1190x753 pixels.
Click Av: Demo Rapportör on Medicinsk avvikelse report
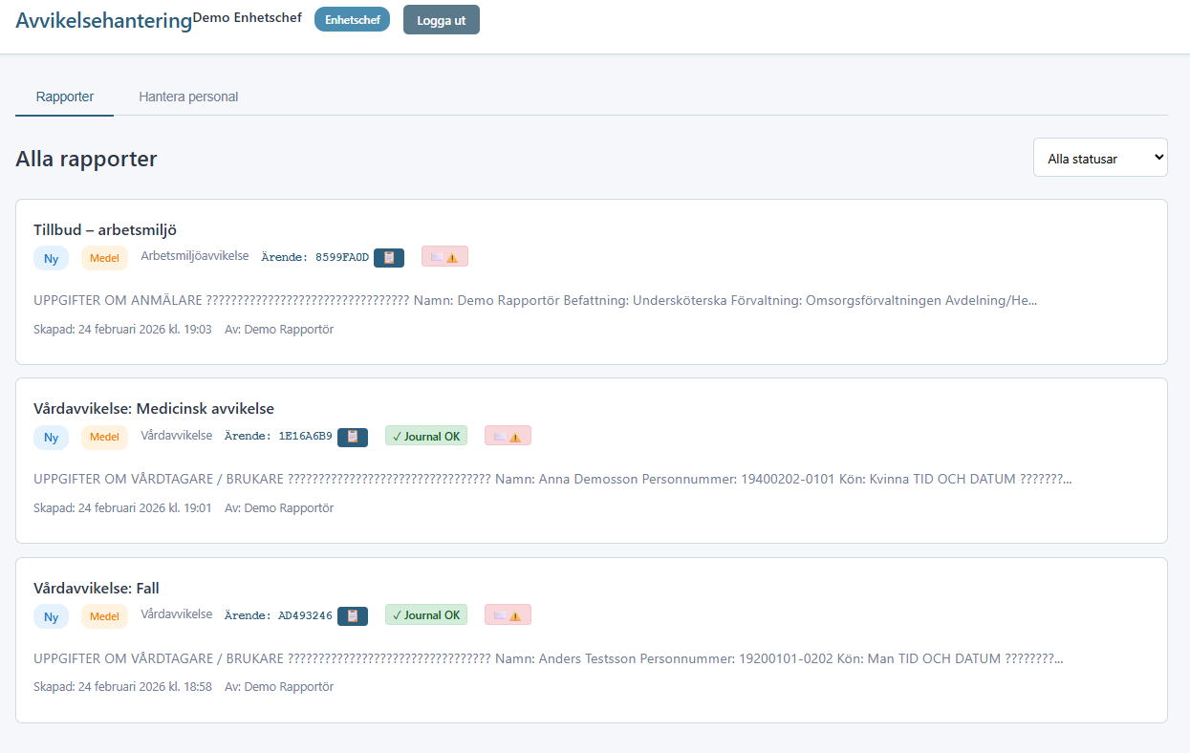pos(279,507)
